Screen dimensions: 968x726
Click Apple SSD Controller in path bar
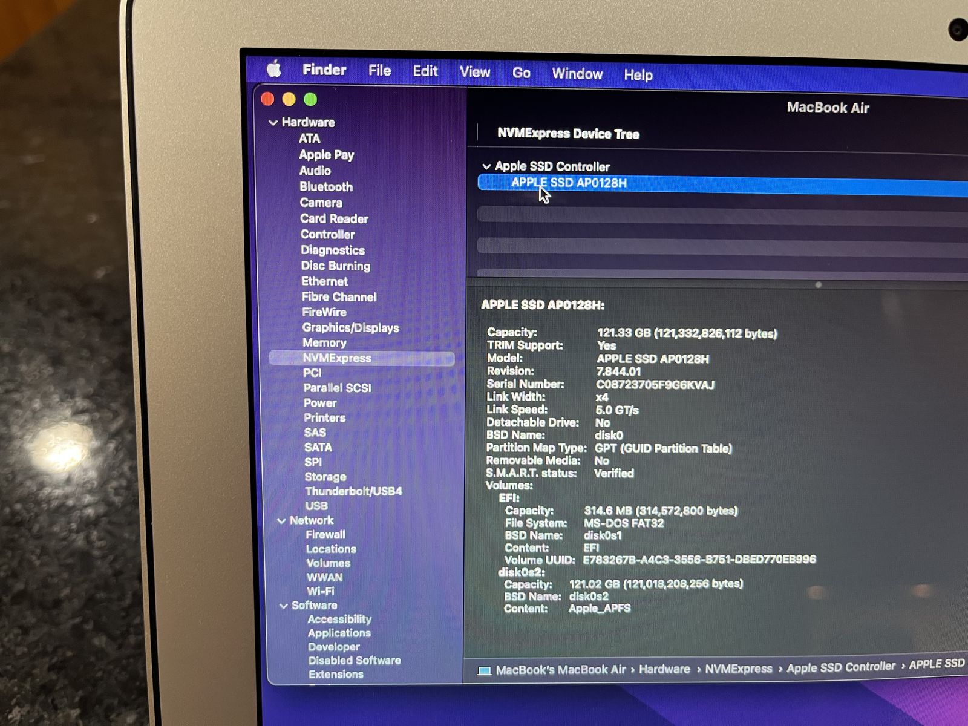pos(840,667)
